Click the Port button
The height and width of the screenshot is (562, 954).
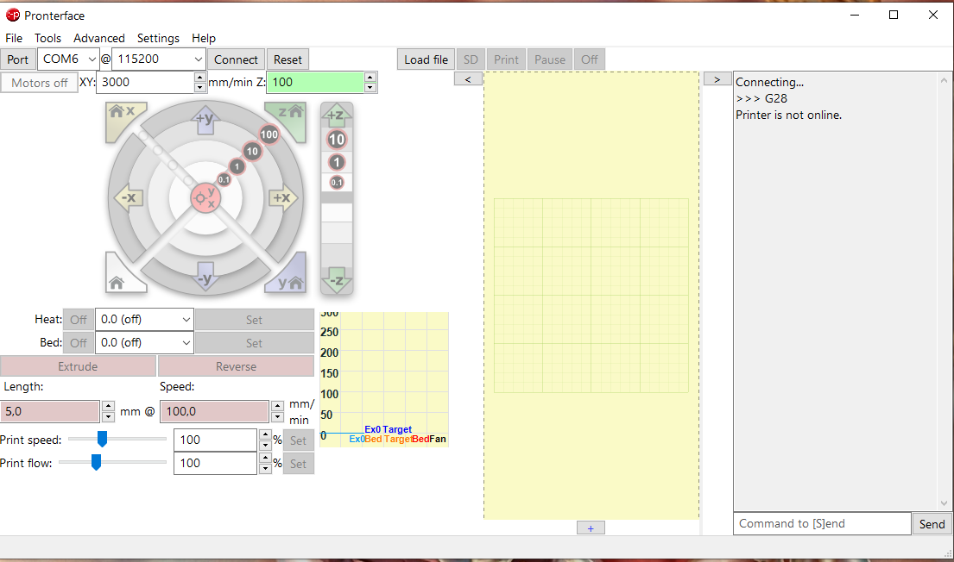pos(17,59)
